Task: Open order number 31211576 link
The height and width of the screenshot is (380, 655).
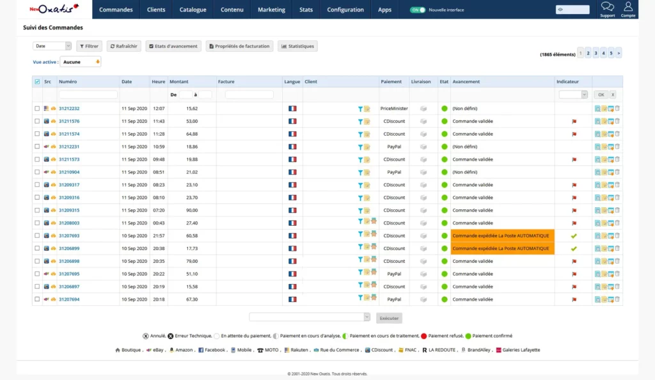Action: click(x=69, y=121)
